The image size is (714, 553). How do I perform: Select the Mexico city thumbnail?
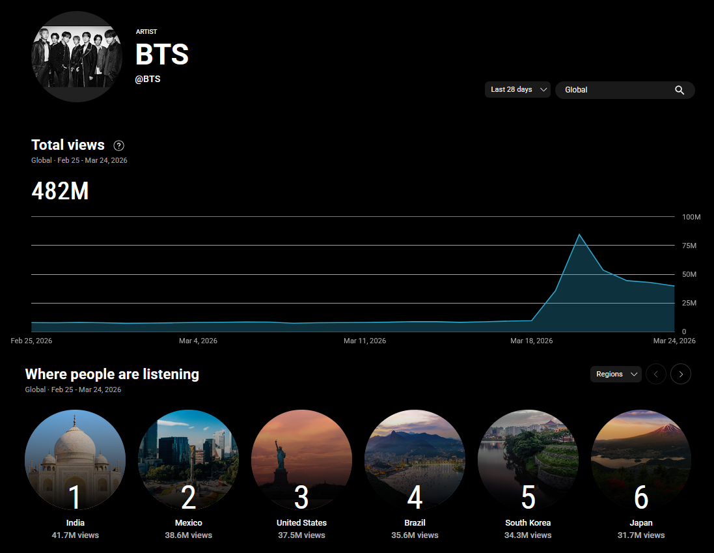click(x=189, y=460)
